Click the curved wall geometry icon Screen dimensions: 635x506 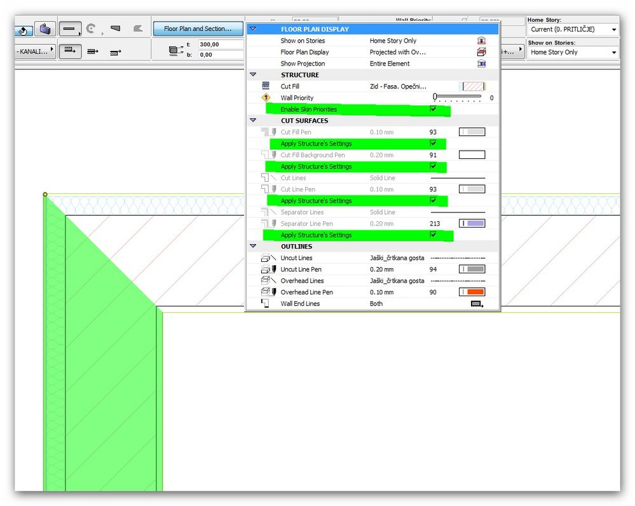coord(92,29)
